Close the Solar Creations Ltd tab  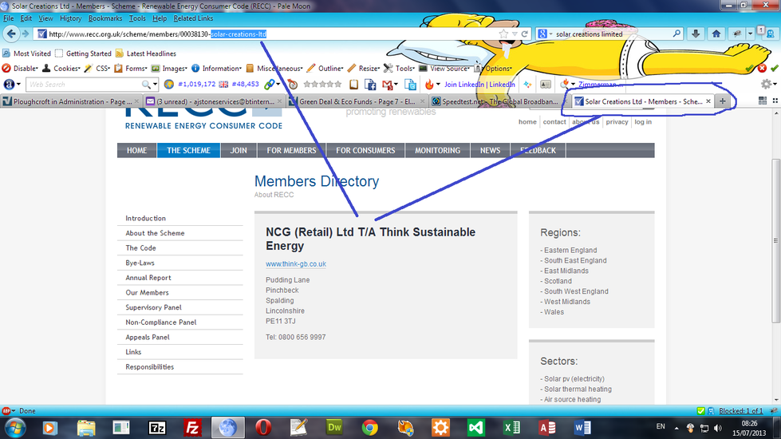click(708, 101)
